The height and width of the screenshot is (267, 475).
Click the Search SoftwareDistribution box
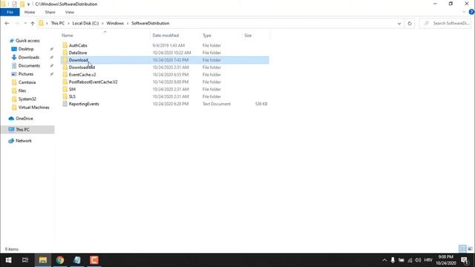[445, 23]
